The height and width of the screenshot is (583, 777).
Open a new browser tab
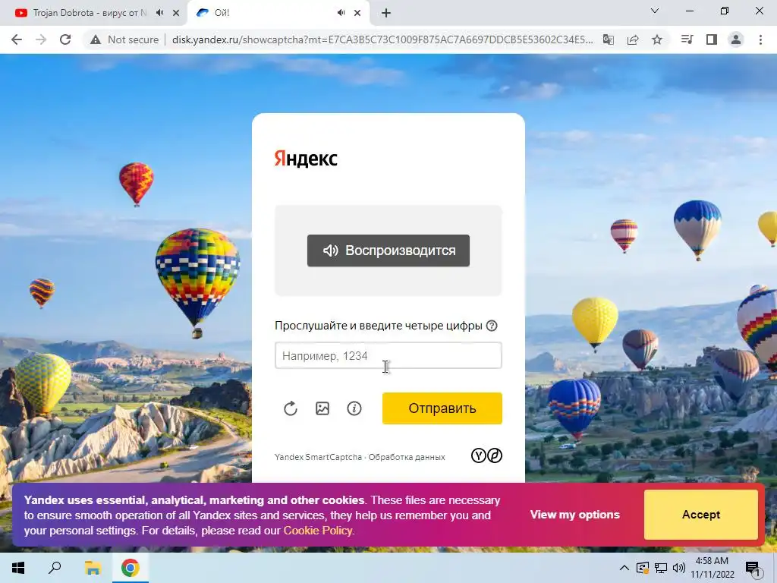(x=386, y=14)
